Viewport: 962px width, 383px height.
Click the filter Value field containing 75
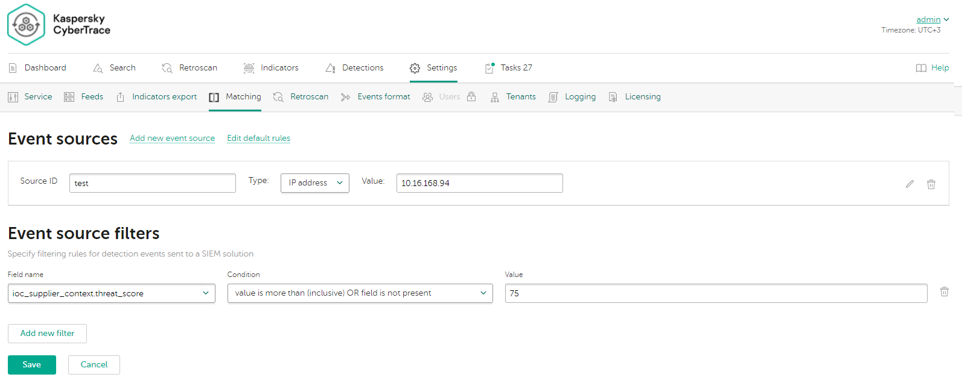pyautogui.click(x=716, y=293)
